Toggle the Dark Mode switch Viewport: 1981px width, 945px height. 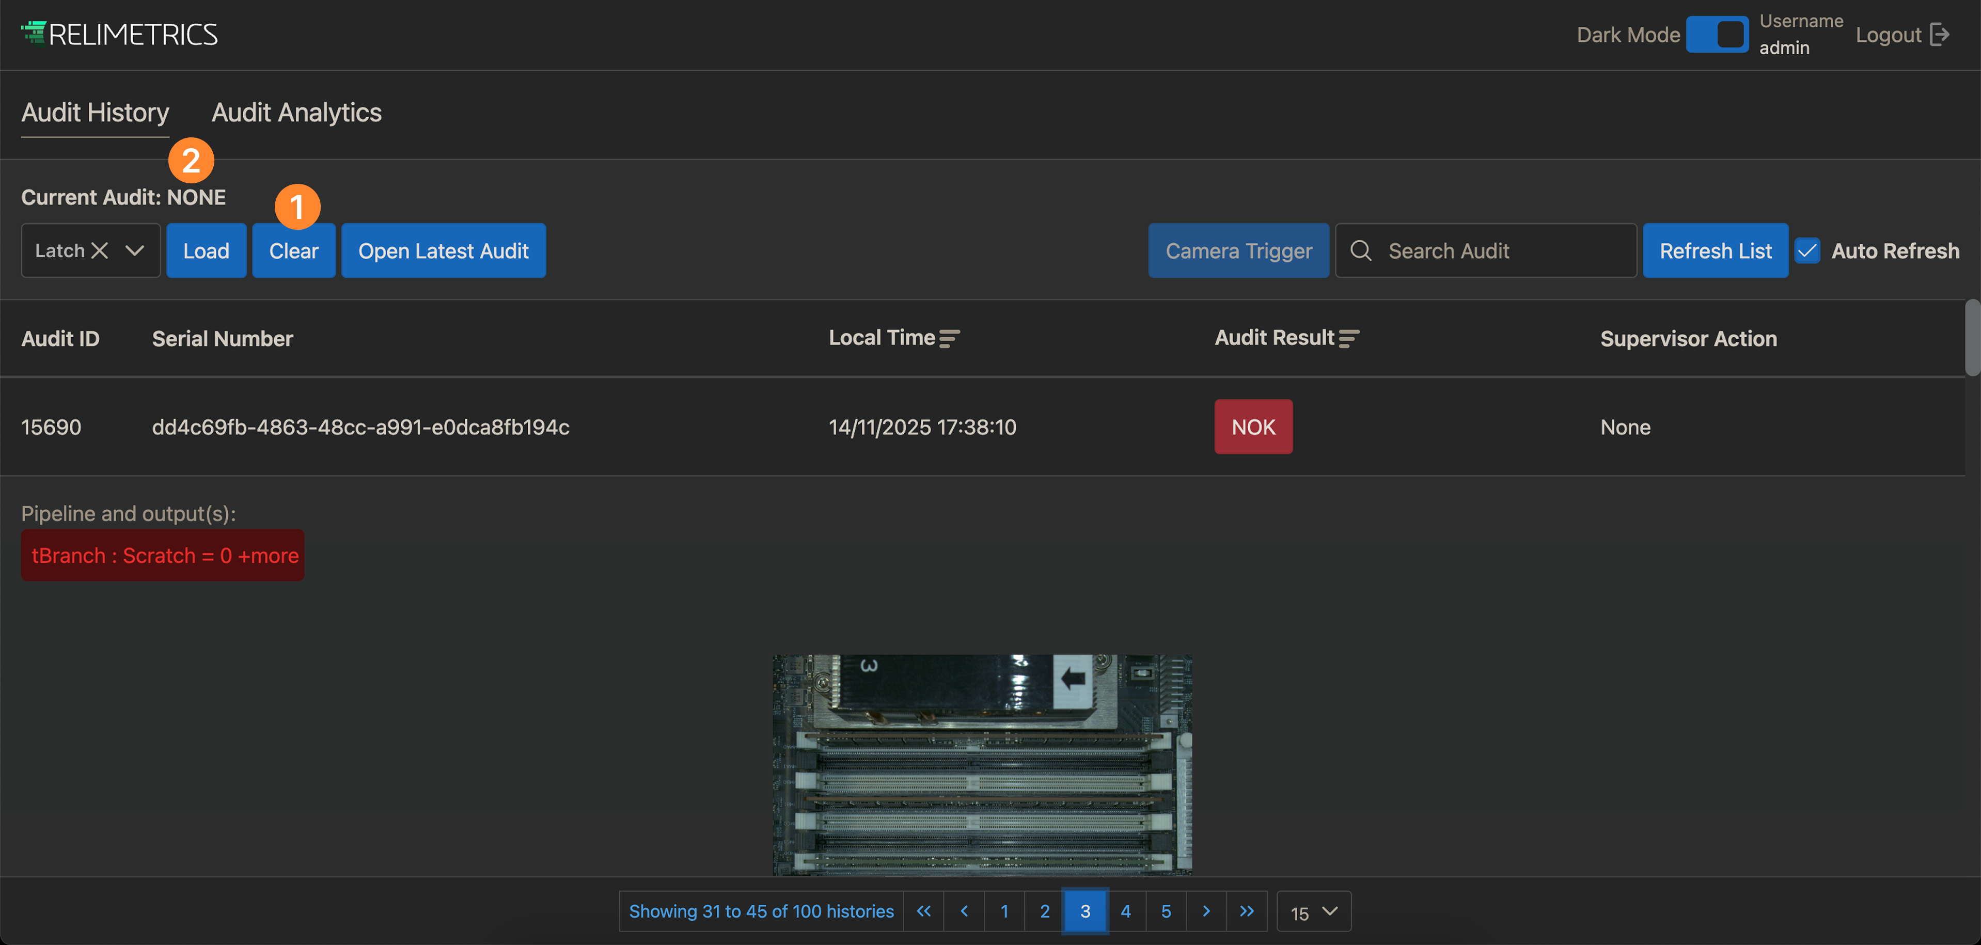[x=1717, y=35]
